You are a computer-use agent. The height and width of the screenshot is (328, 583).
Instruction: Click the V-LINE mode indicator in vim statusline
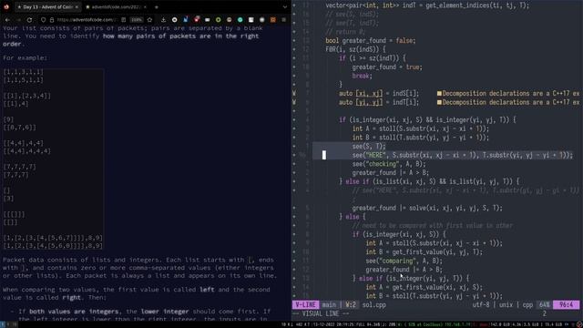tap(305, 305)
